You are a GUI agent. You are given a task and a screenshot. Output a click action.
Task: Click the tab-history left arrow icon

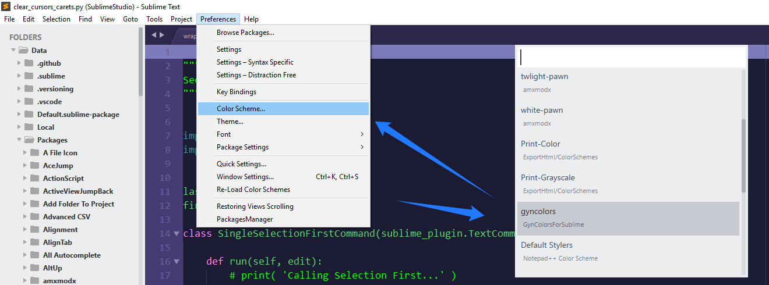point(154,35)
